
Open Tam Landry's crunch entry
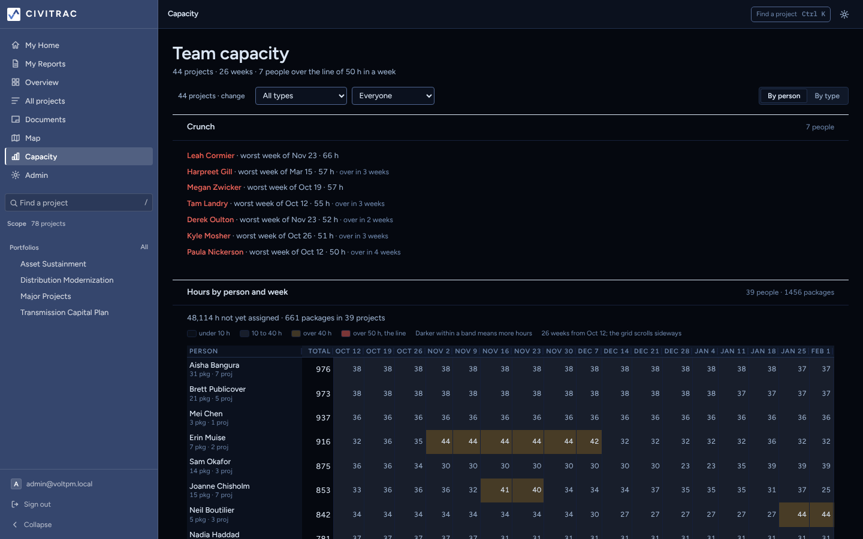(x=207, y=204)
